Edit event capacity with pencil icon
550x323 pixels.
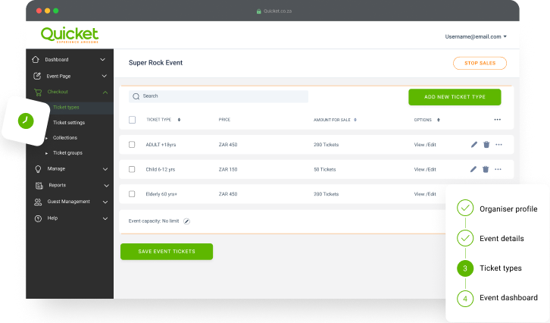[x=187, y=221]
